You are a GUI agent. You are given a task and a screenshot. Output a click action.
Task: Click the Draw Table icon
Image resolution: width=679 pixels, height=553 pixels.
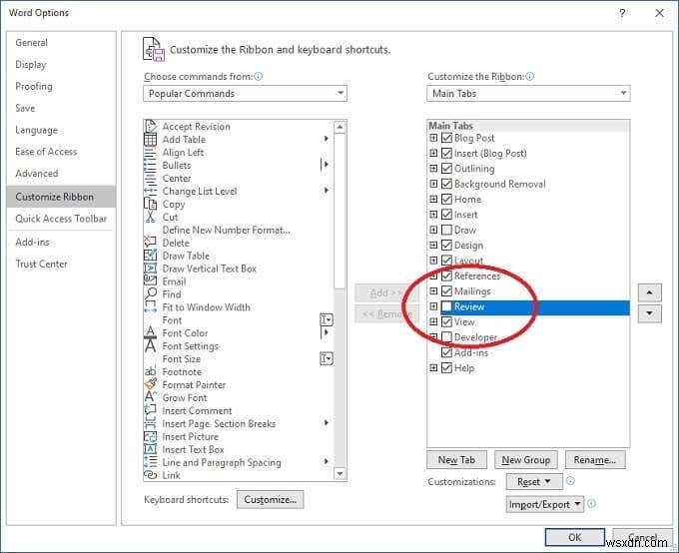pyautogui.click(x=150, y=256)
